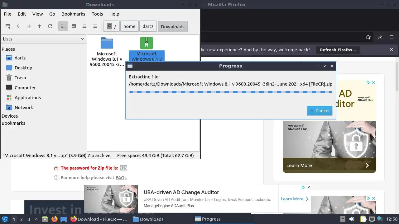Image resolution: width=399 pixels, height=224 pixels.
Task: Open the network tray icon
Action: tap(372, 219)
